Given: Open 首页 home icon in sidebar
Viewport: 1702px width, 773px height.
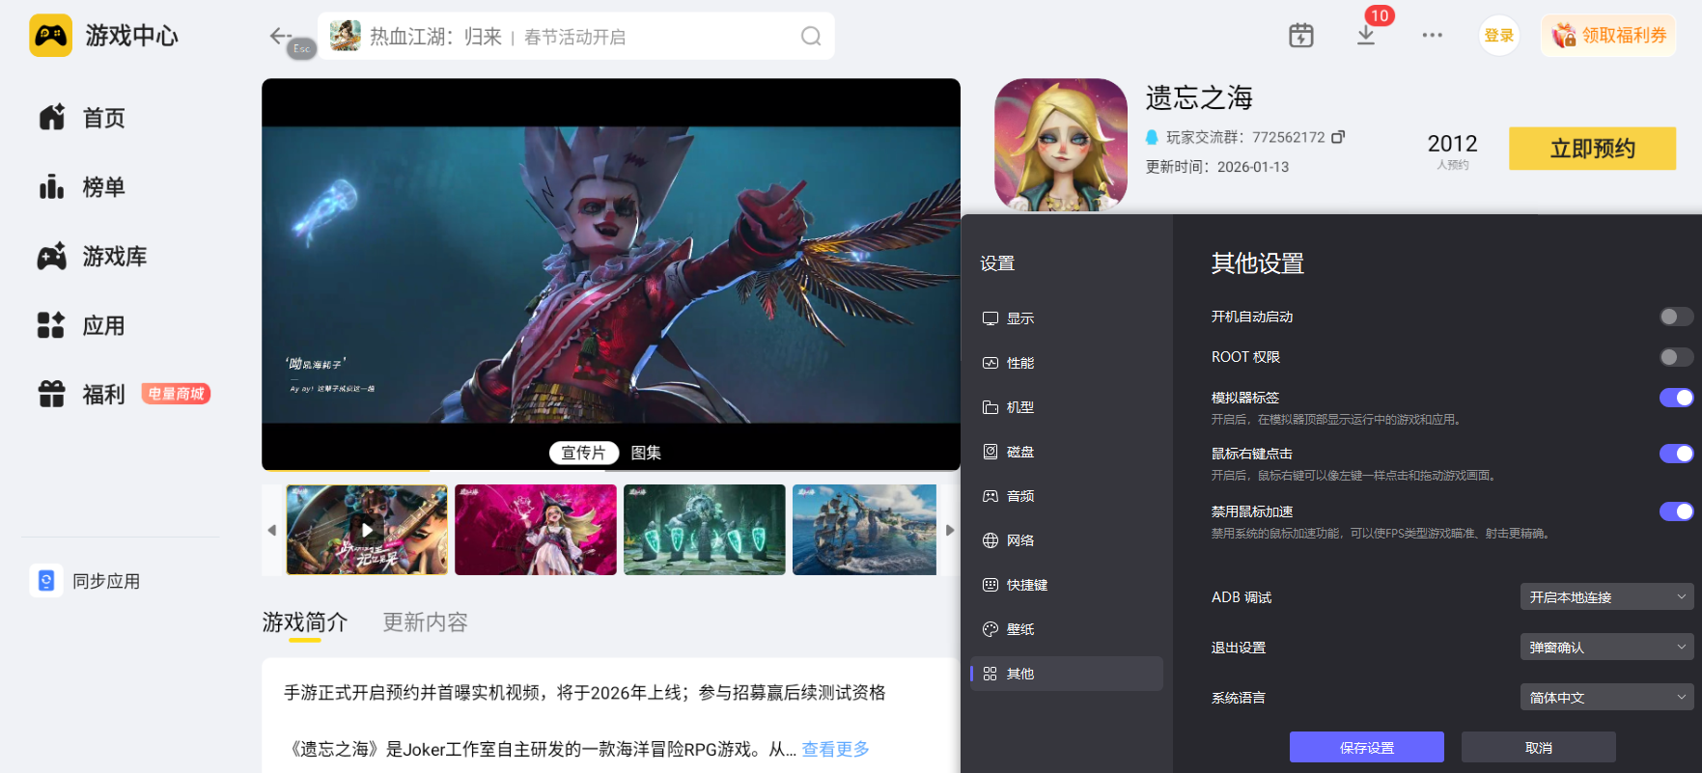Looking at the screenshot, I should (52, 118).
